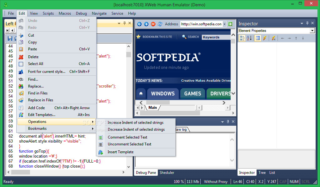Viewport: 320px width, 187px height.
Task: Select Comment Selected Text
Action: pyautogui.click(x=136, y=137)
